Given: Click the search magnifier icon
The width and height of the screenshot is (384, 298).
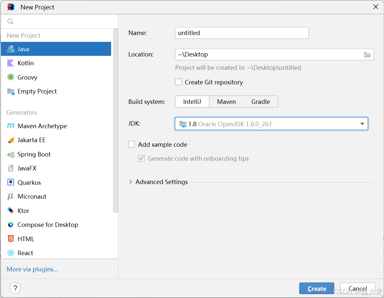Looking at the screenshot, I should (10, 21).
